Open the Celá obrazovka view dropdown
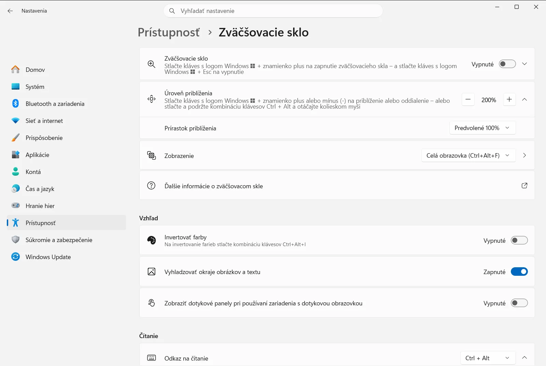 469,156
